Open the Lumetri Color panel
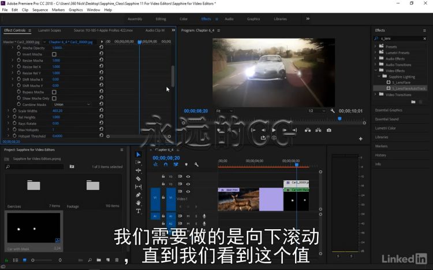The width and height of the screenshot is (433, 270). click(385, 128)
